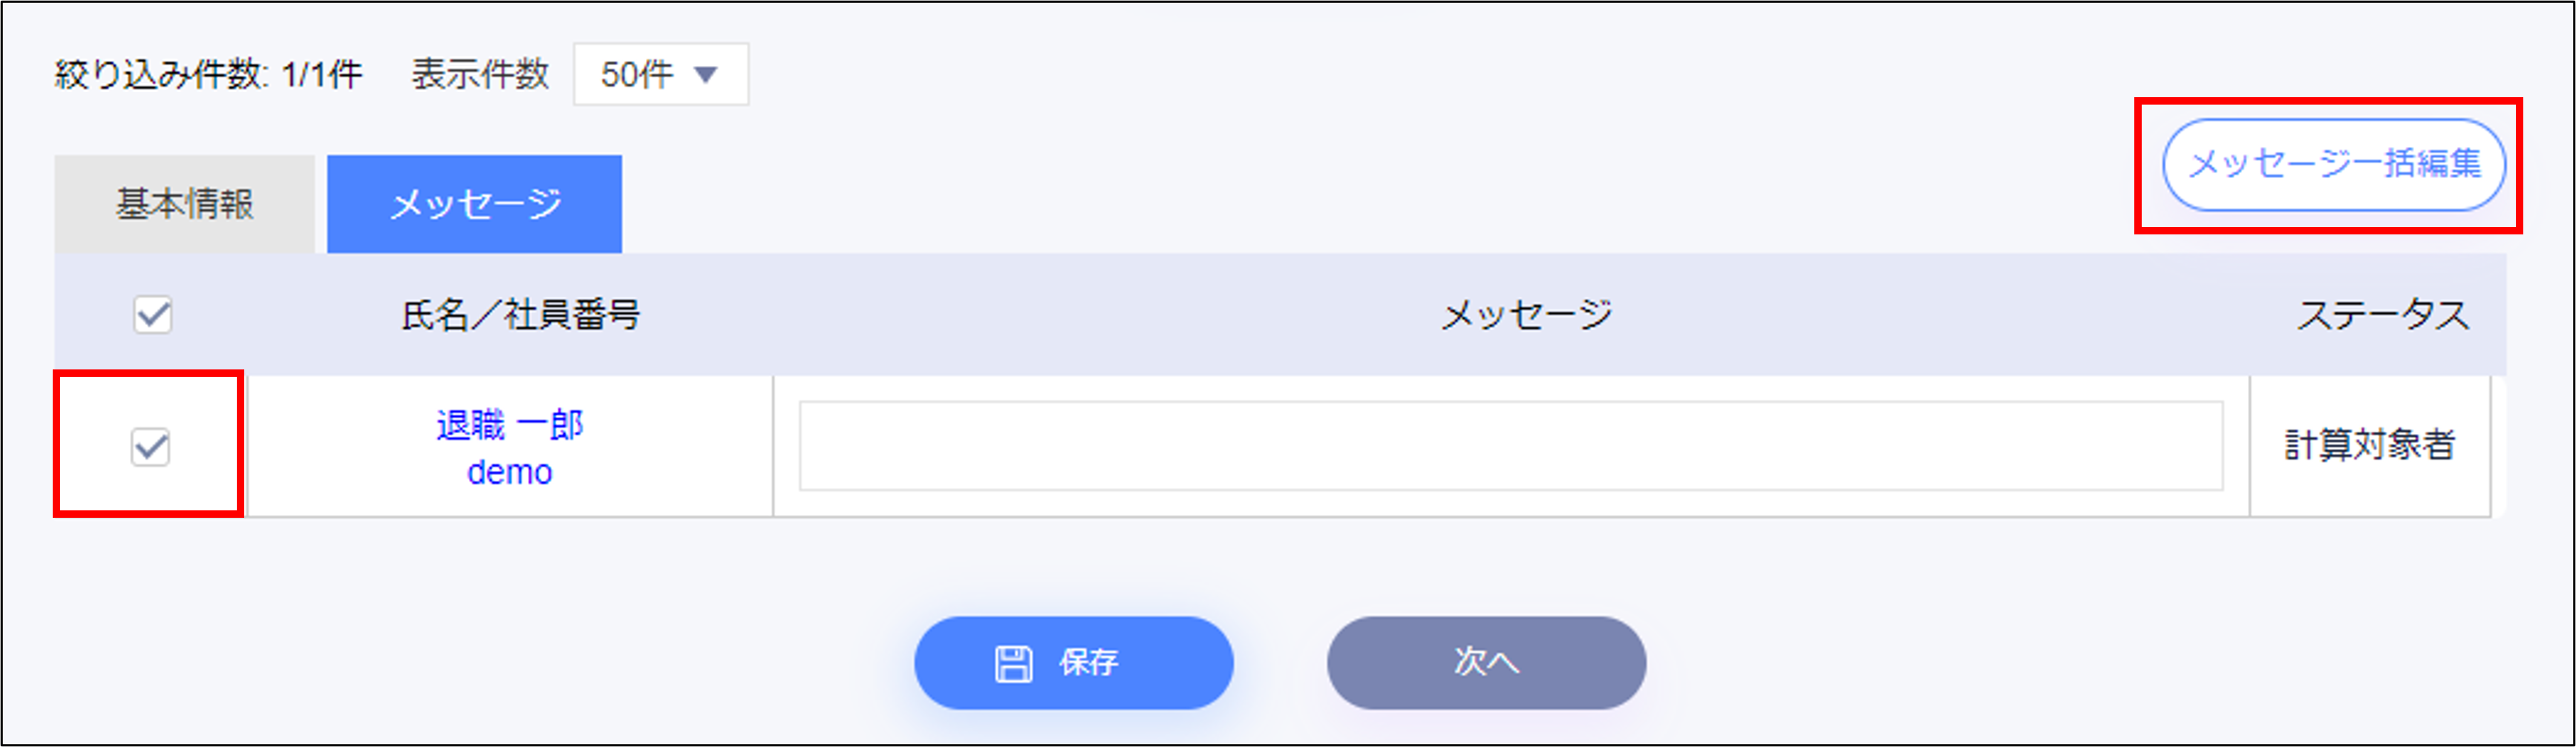Open the 50件 display count dropdown
Screen dimensions: 2576x747
(660, 75)
